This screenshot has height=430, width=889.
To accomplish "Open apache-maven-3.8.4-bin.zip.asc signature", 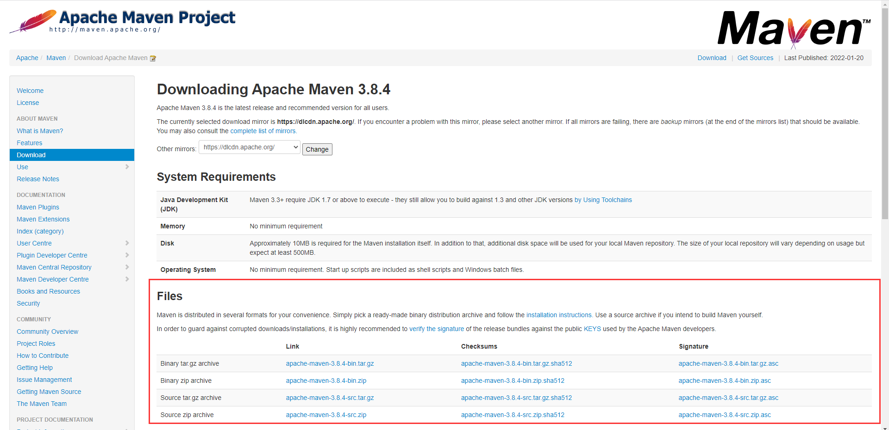I will [x=725, y=381].
